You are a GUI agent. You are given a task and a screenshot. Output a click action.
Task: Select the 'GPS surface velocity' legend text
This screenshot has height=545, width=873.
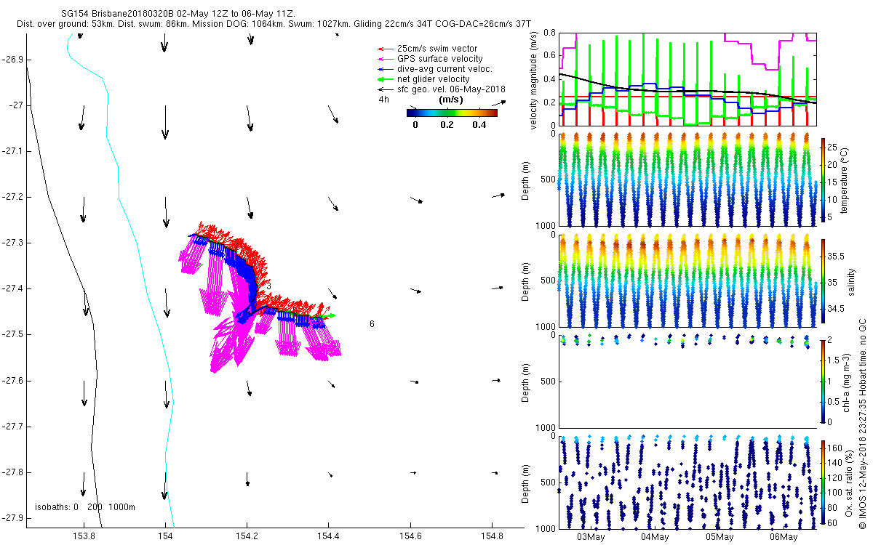coord(439,59)
